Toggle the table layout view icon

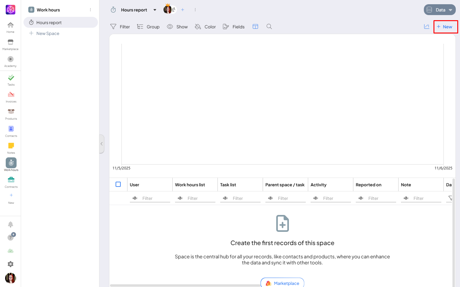pos(255,27)
